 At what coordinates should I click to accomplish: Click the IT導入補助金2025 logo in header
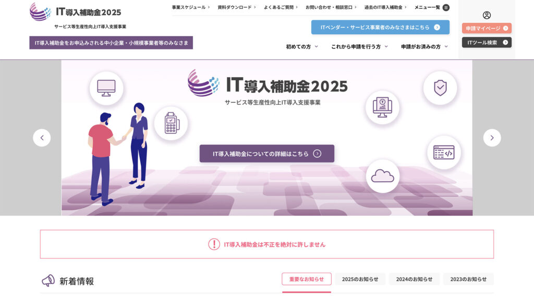76,12
